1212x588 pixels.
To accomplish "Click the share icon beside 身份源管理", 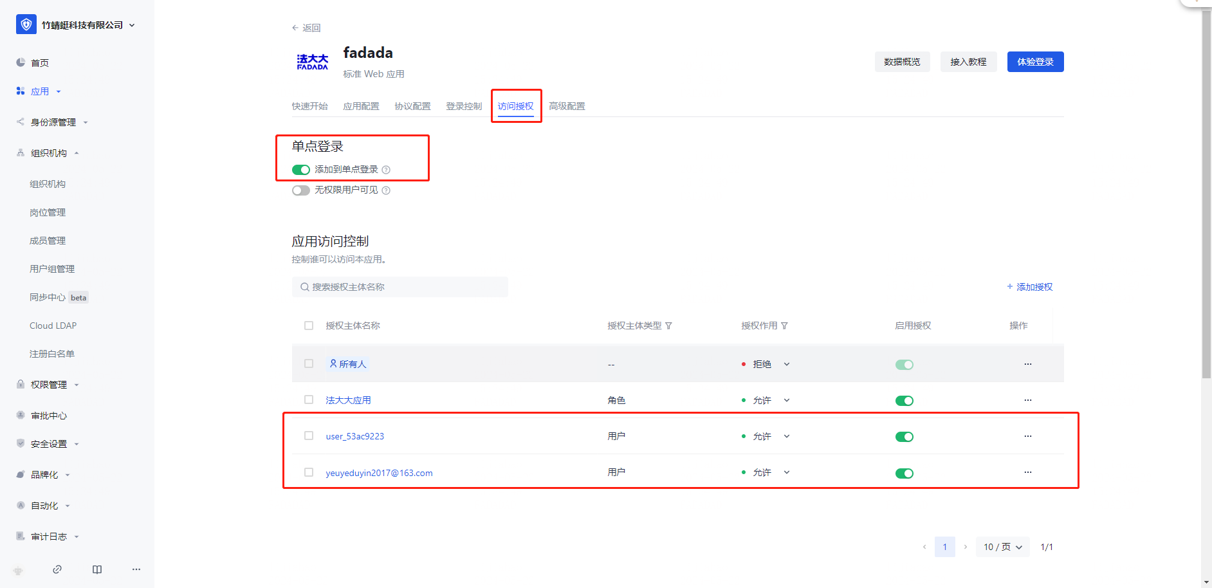I will 21,122.
